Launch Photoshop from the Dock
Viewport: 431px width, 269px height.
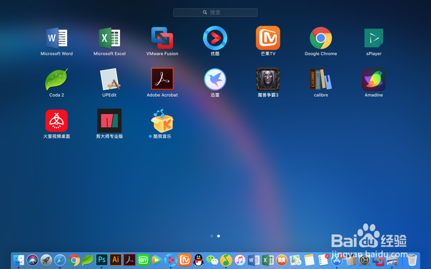[x=102, y=260]
